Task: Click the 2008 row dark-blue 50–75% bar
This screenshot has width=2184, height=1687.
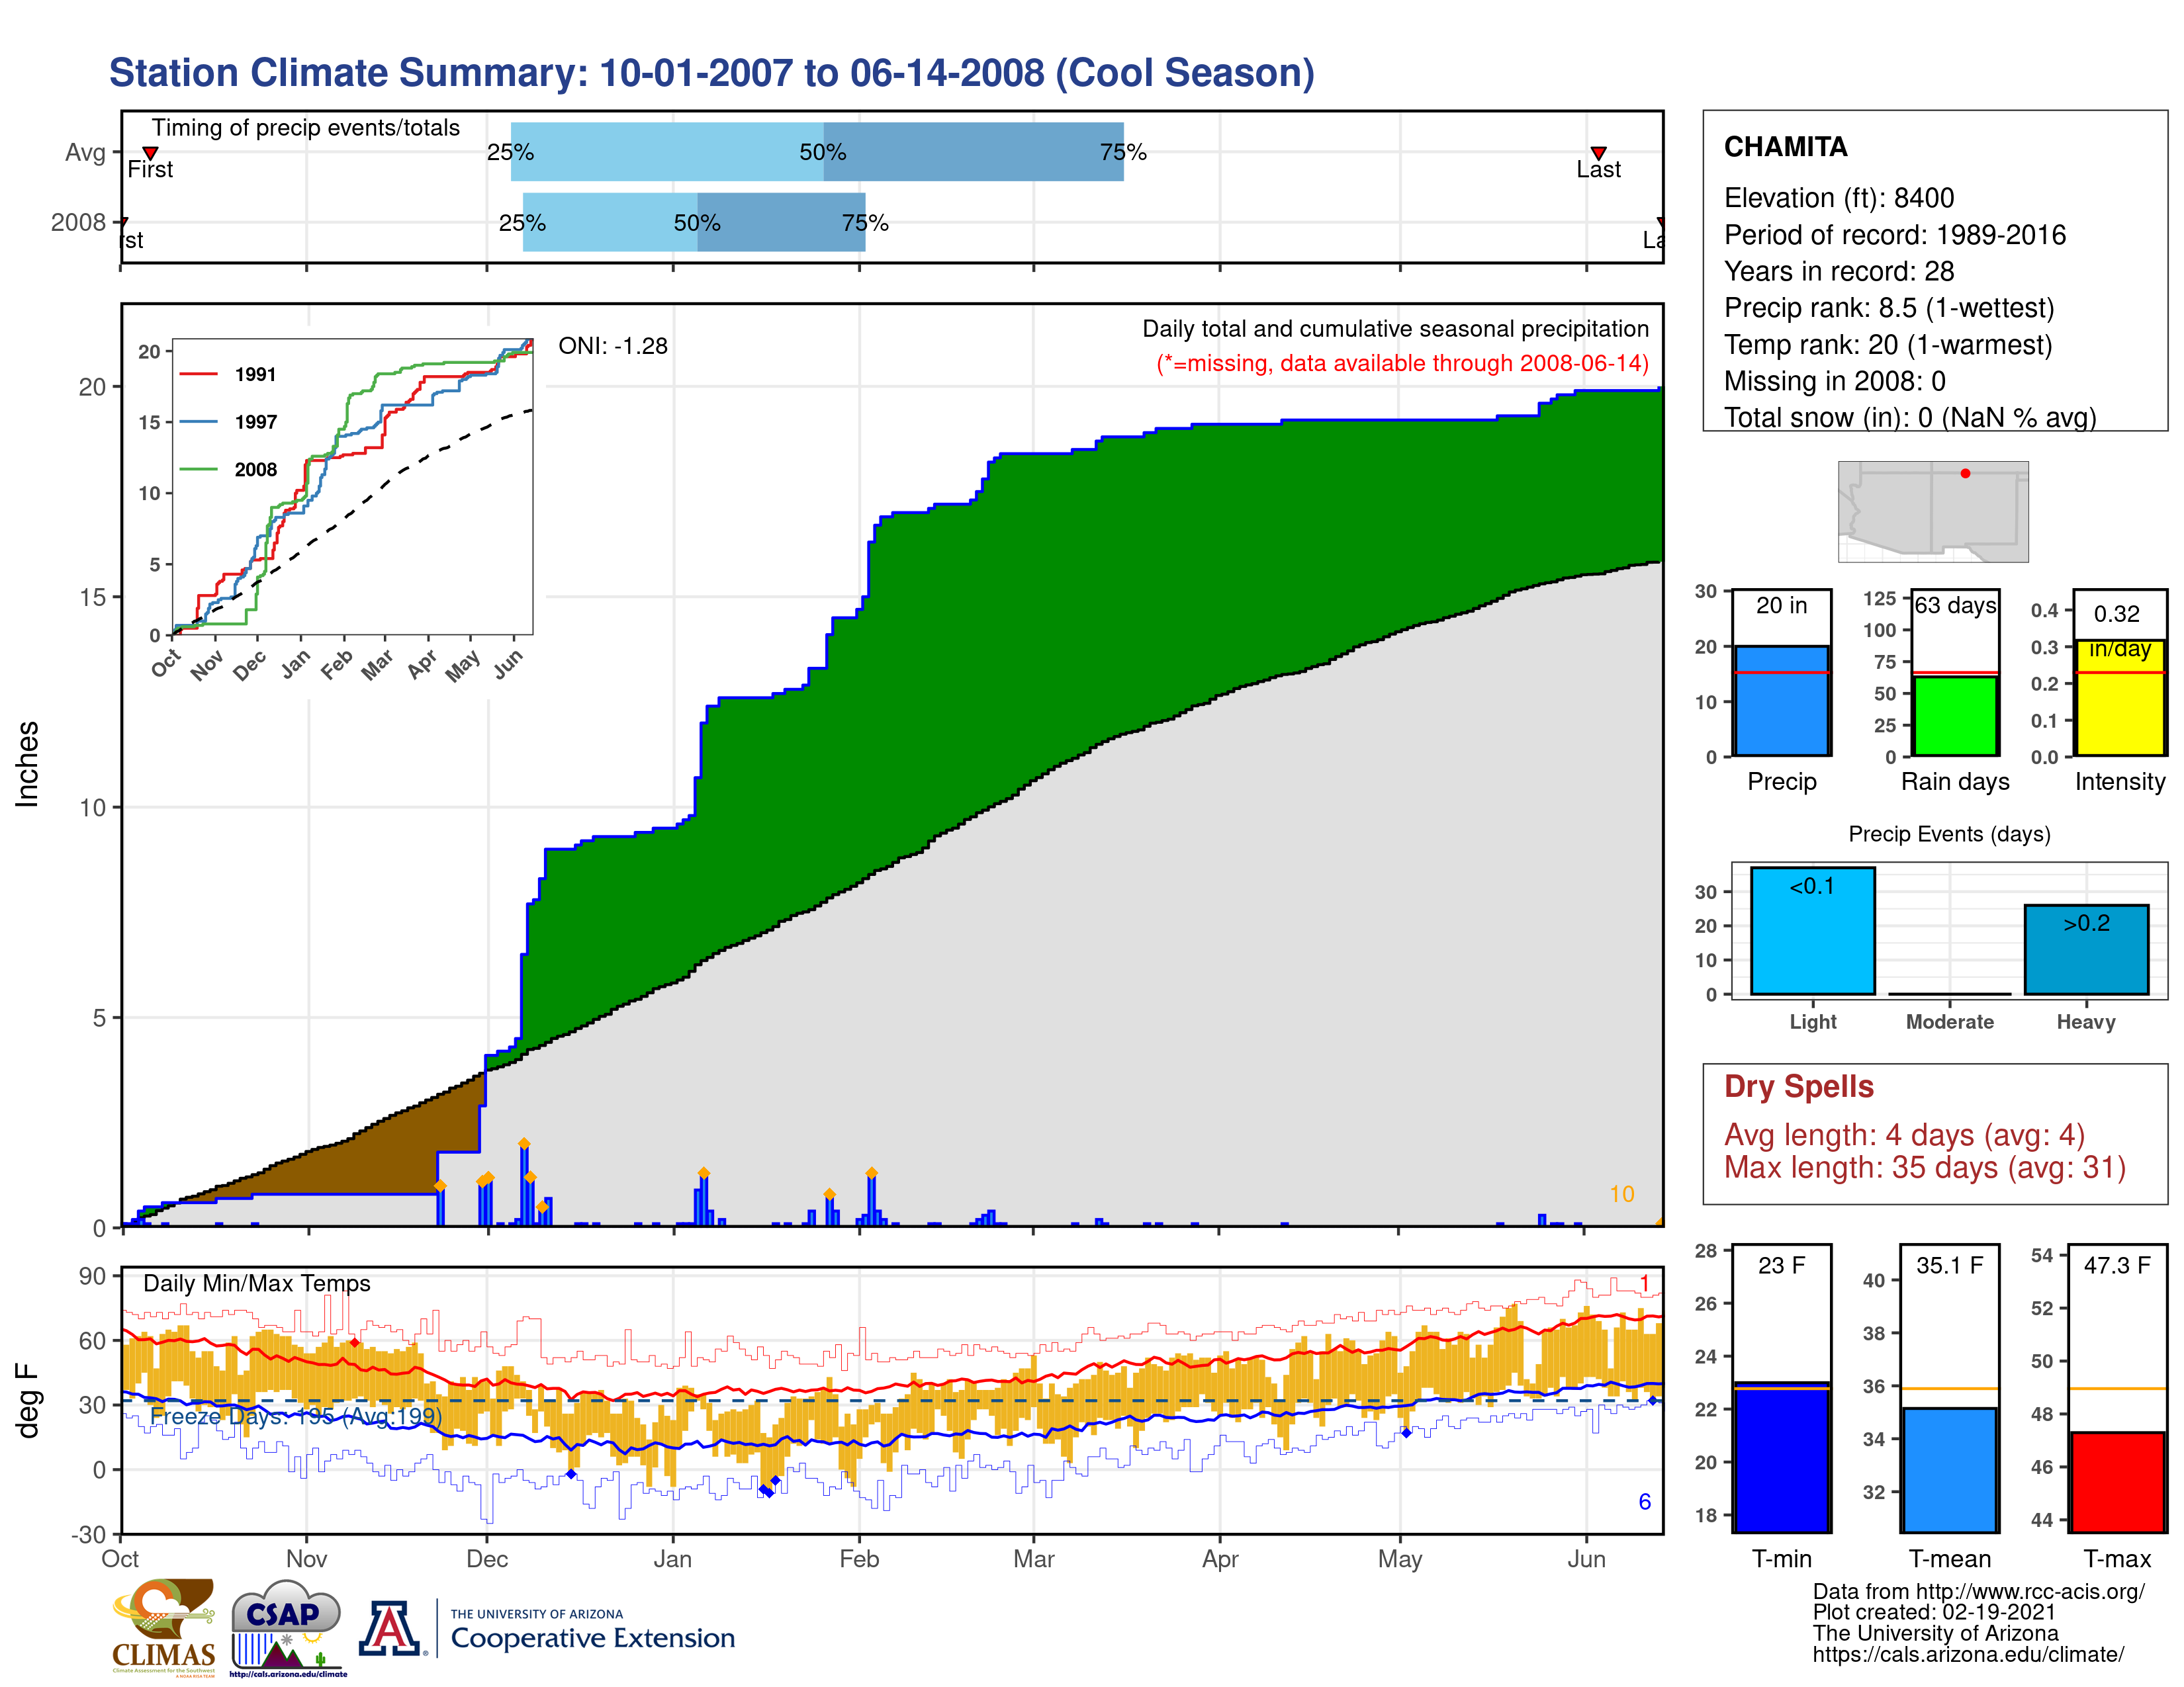Action: 781,222
